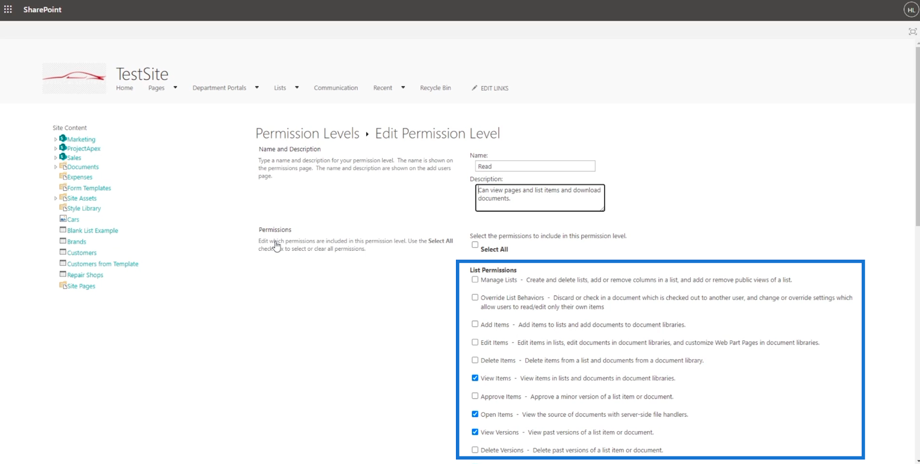Uncheck the Open Items permission
This screenshot has width=920, height=464.
click(x=475, y=414)
